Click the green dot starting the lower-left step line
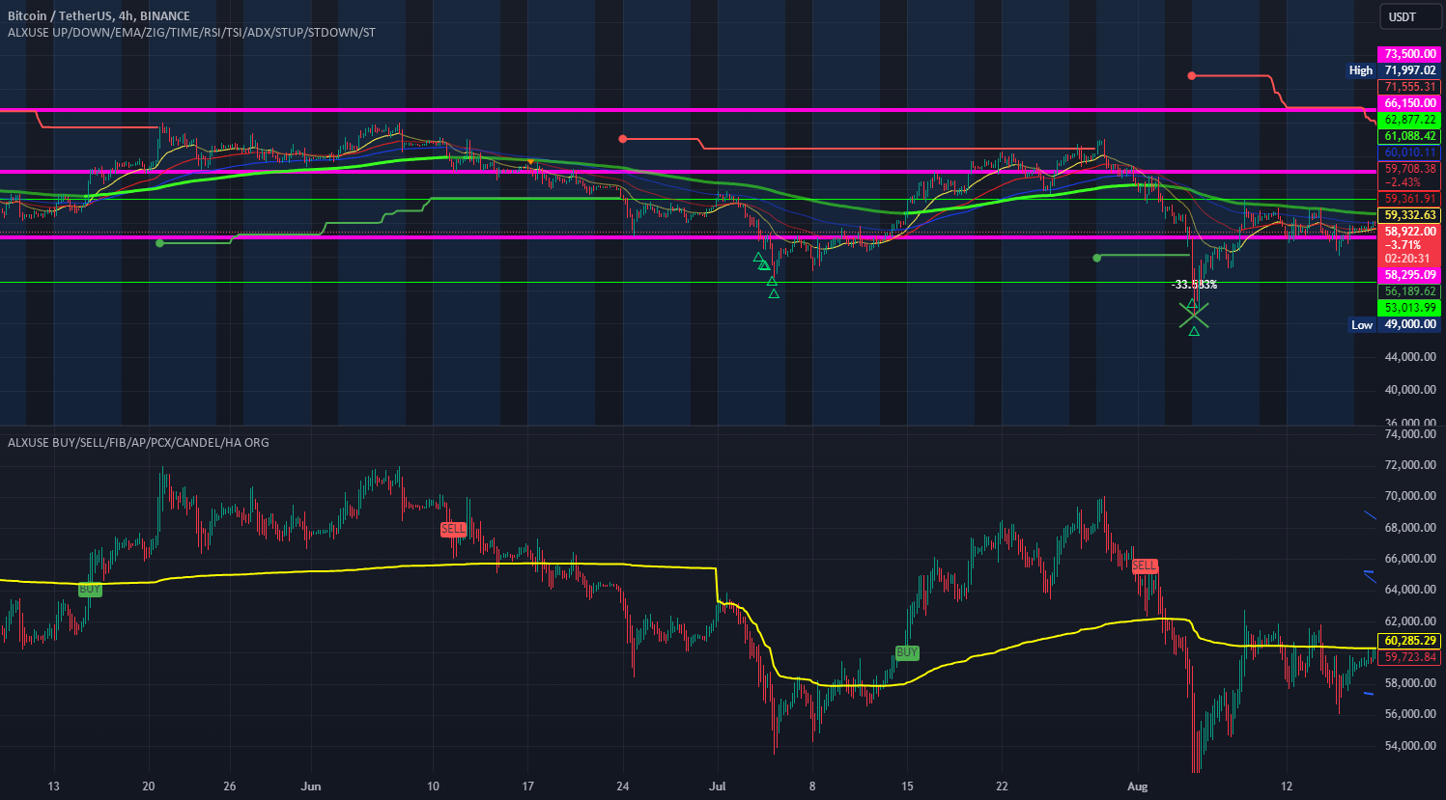 point(159,243)
